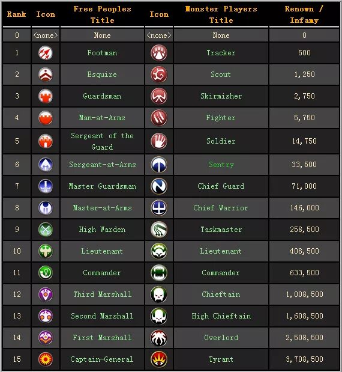Select the Chieftain skull icon

coord(159,294)
